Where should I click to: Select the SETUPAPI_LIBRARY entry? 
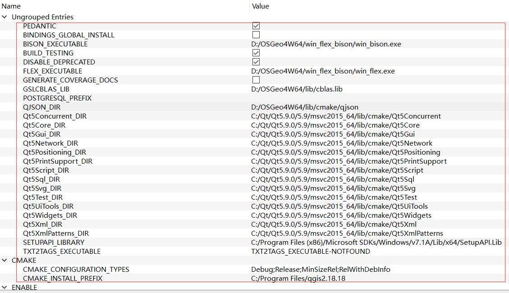tap(54, 243)
